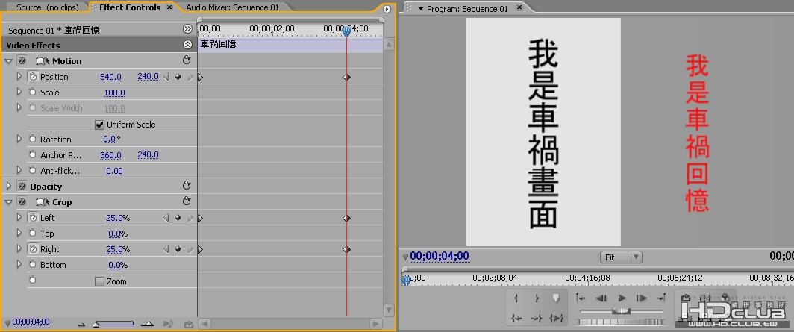Screen dimensions: 794x332
Task: Step back one frame
Action: (x=601, y=298)
